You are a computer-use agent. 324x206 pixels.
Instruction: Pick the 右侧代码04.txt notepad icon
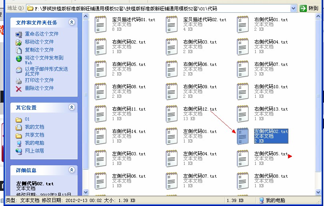[243, 47]
